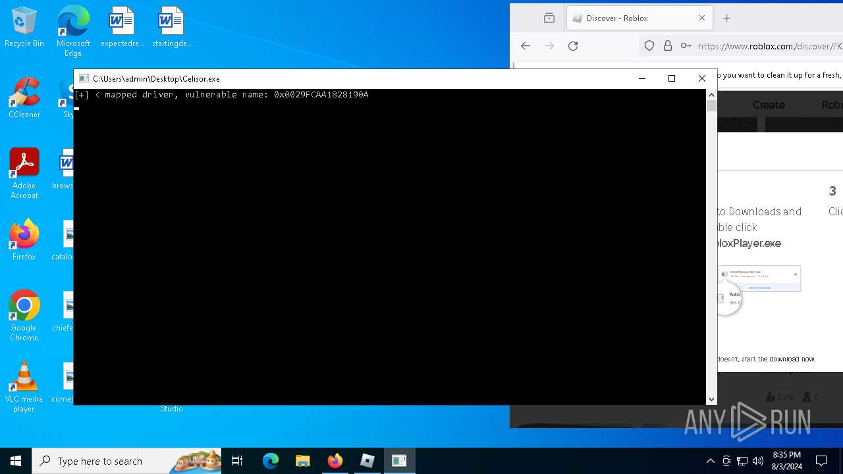Open network settings tray icon
843x474 pixels.
pos(742,461)
